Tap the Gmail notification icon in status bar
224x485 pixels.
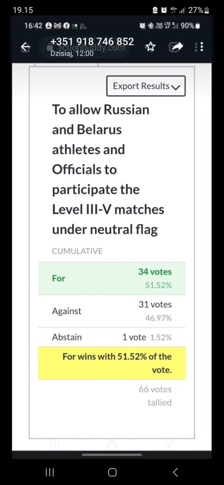click(x=58, y=26)
